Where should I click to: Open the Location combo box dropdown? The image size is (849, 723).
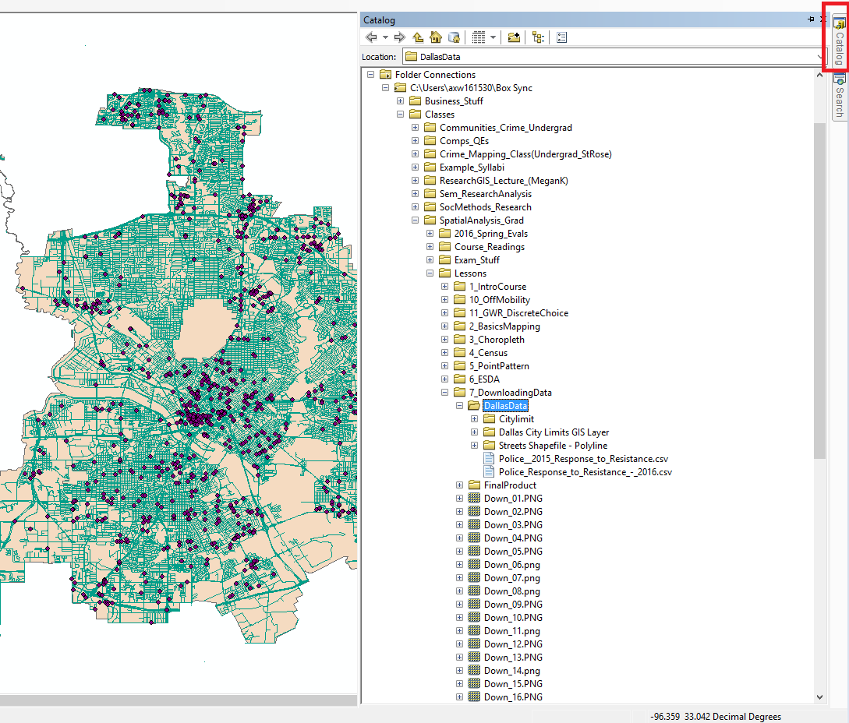(820, 57)
